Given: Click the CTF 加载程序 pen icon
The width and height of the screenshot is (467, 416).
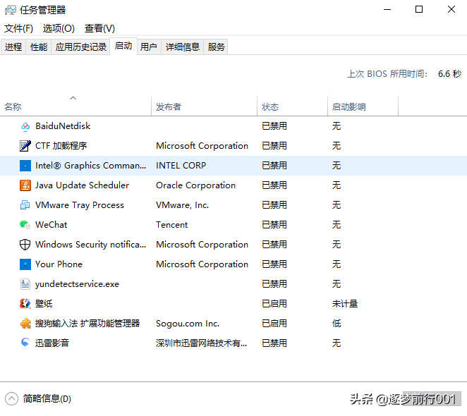Looking at the screenshot, I should (25, 146).
